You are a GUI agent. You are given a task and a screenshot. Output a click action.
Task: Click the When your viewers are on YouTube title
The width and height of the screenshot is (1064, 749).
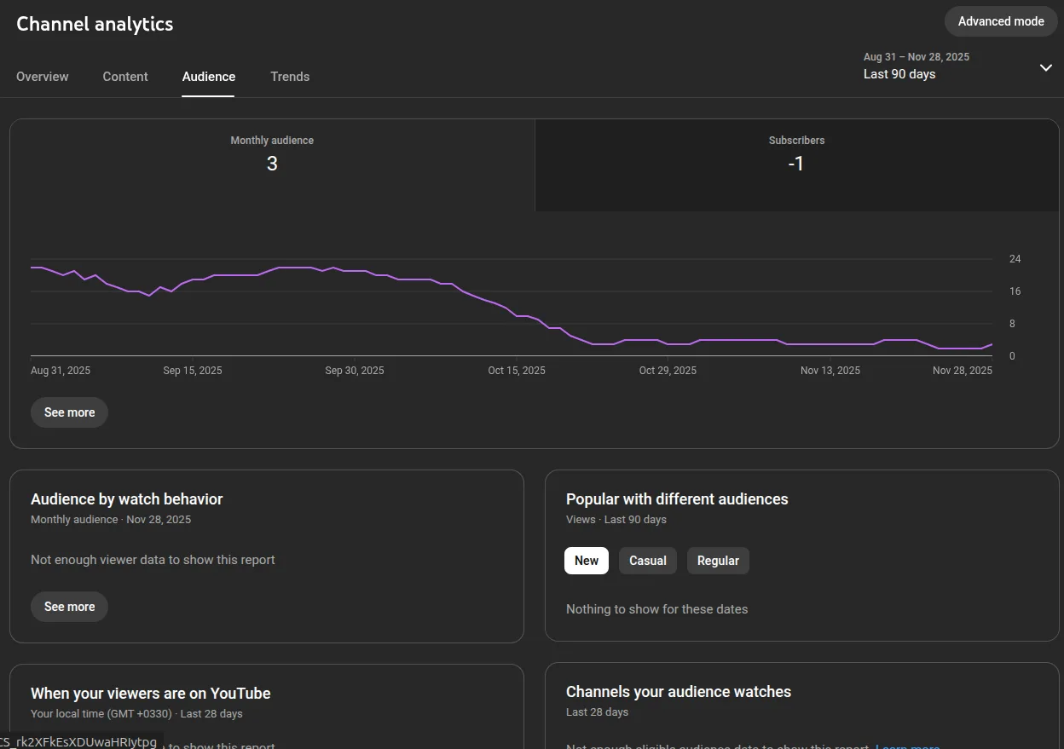150,694
